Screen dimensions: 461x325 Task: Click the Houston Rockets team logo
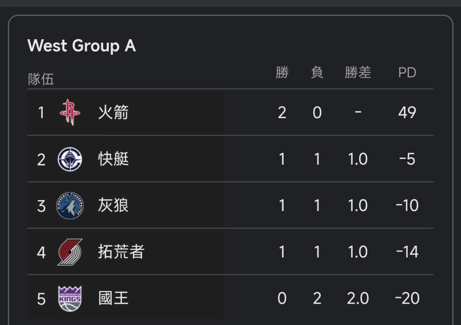[x=70, y=112]
